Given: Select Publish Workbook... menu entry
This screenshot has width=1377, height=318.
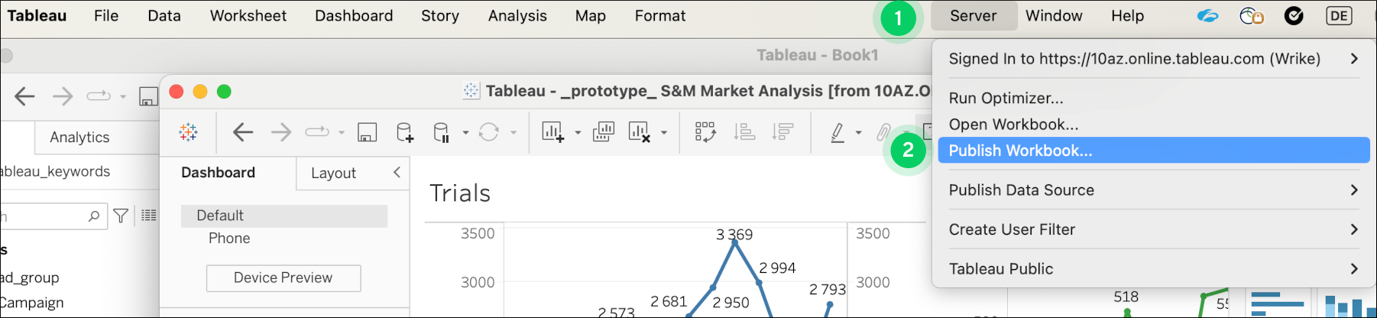Looking at the screenshot, I should pos(1154,151).
